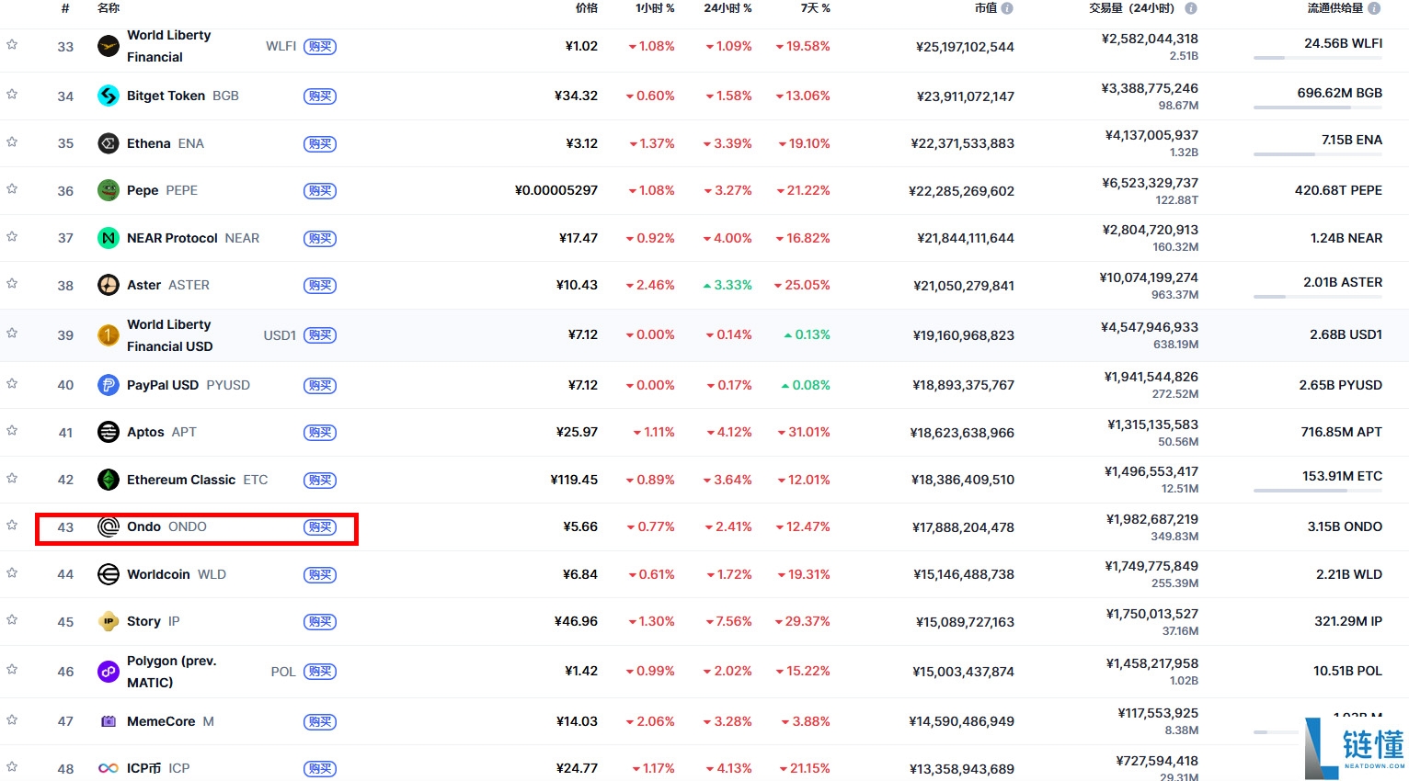
Task: Click the supply value 420.68T PEPE
Action: 1338,190
